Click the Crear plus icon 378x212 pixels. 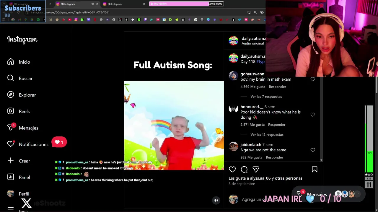click(11, 161)
